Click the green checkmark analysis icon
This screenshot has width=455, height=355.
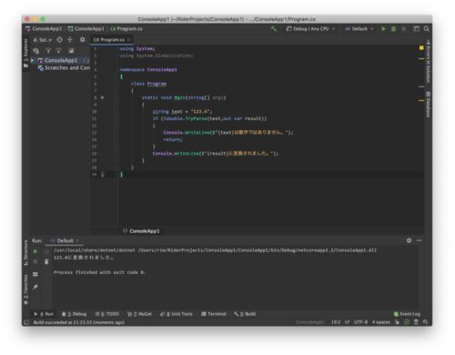pos(407,322)
